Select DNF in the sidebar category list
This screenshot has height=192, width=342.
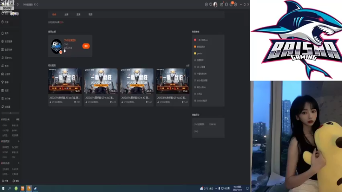click(14, 157)
